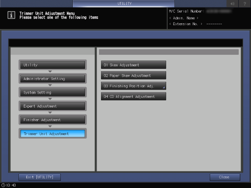Expand 03 Finishing Position Adj. submenu

pyautogui.click(x=134, y=86)
